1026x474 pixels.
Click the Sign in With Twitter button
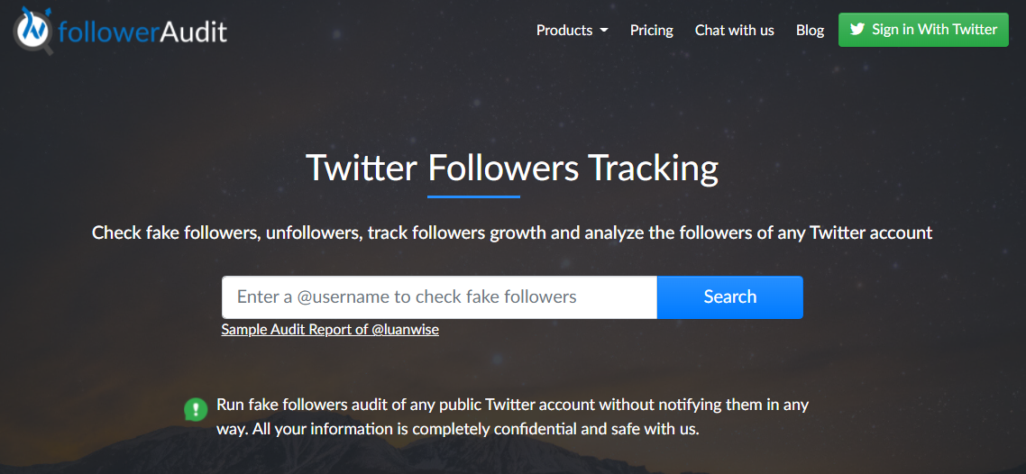923,30
